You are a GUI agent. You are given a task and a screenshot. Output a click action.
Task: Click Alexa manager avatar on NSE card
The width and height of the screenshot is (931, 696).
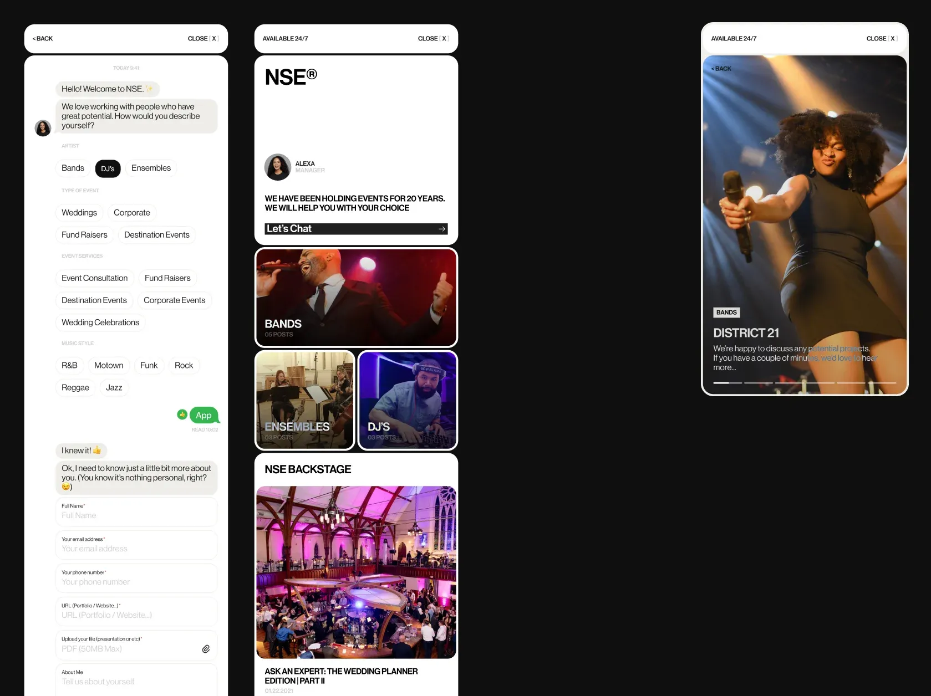coord(278,167)
